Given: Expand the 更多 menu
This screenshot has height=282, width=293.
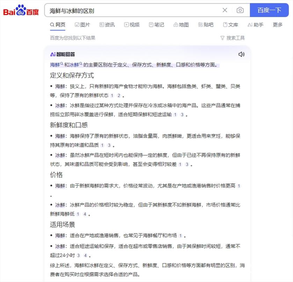Looking at the screenshot, I should coord(278,25).
